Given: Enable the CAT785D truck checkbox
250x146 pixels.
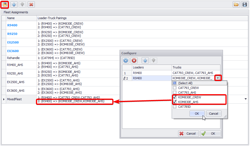Looking at the screenshot, I should coord(175,107).
